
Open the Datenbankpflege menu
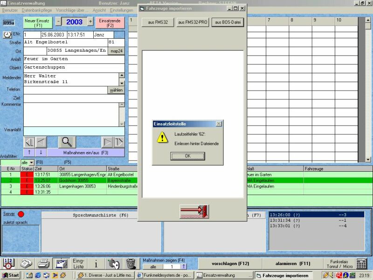pos(37,10)
